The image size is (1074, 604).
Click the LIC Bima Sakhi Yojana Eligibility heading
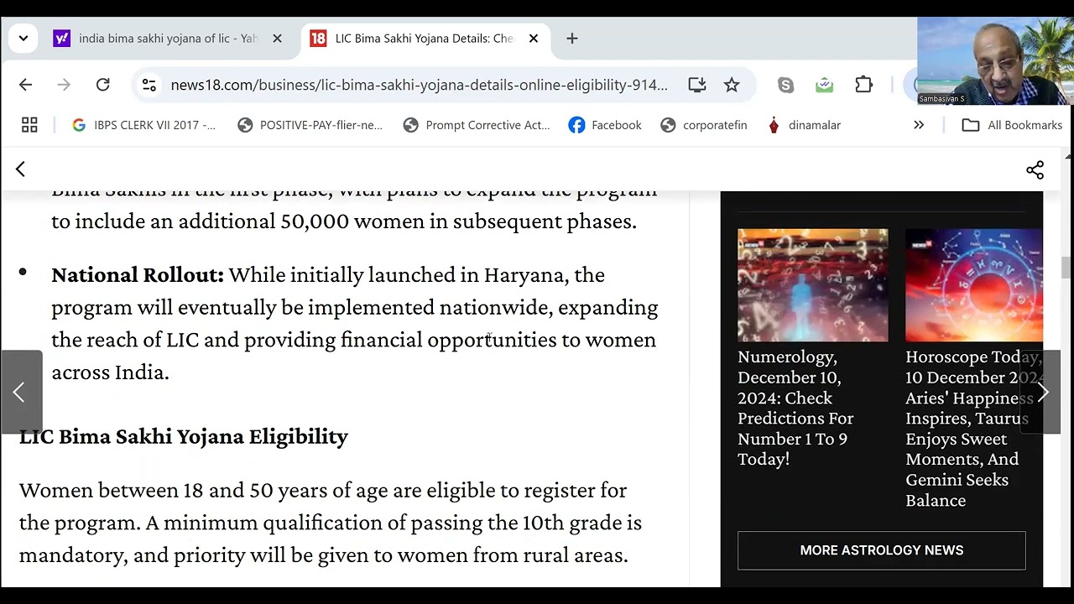[x=183, y=436]
